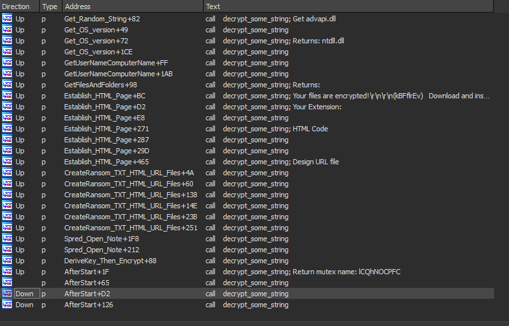Click the 'Returns: ntdll.dll' comment text
The image size is (509, 326).
tap(319, 41)
